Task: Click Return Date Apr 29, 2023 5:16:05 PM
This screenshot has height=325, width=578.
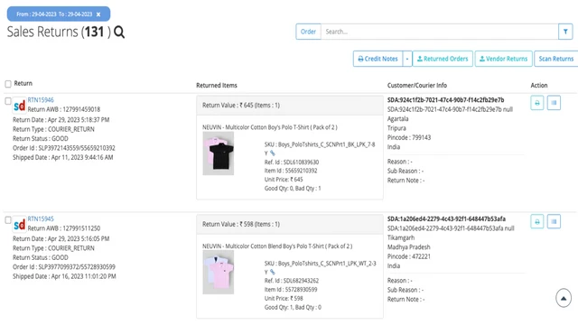Action: pos(61,238)
